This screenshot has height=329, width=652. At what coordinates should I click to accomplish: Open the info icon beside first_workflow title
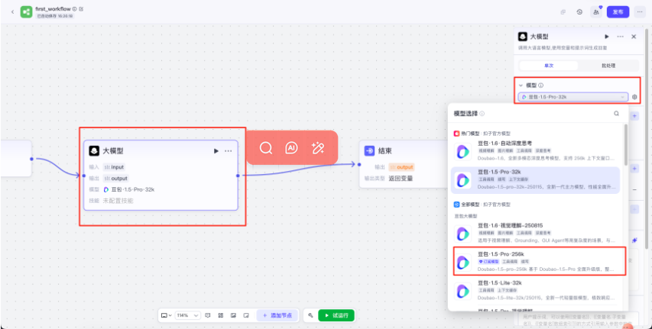75,8
